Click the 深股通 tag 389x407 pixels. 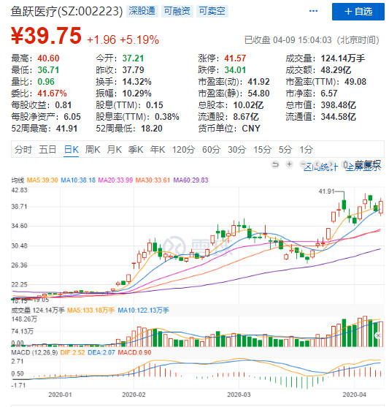pyautogui.click(x=142, y=11)
